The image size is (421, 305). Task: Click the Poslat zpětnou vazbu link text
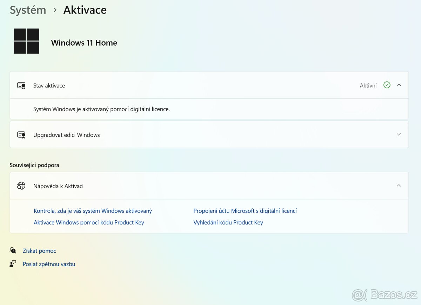(49, 264)
